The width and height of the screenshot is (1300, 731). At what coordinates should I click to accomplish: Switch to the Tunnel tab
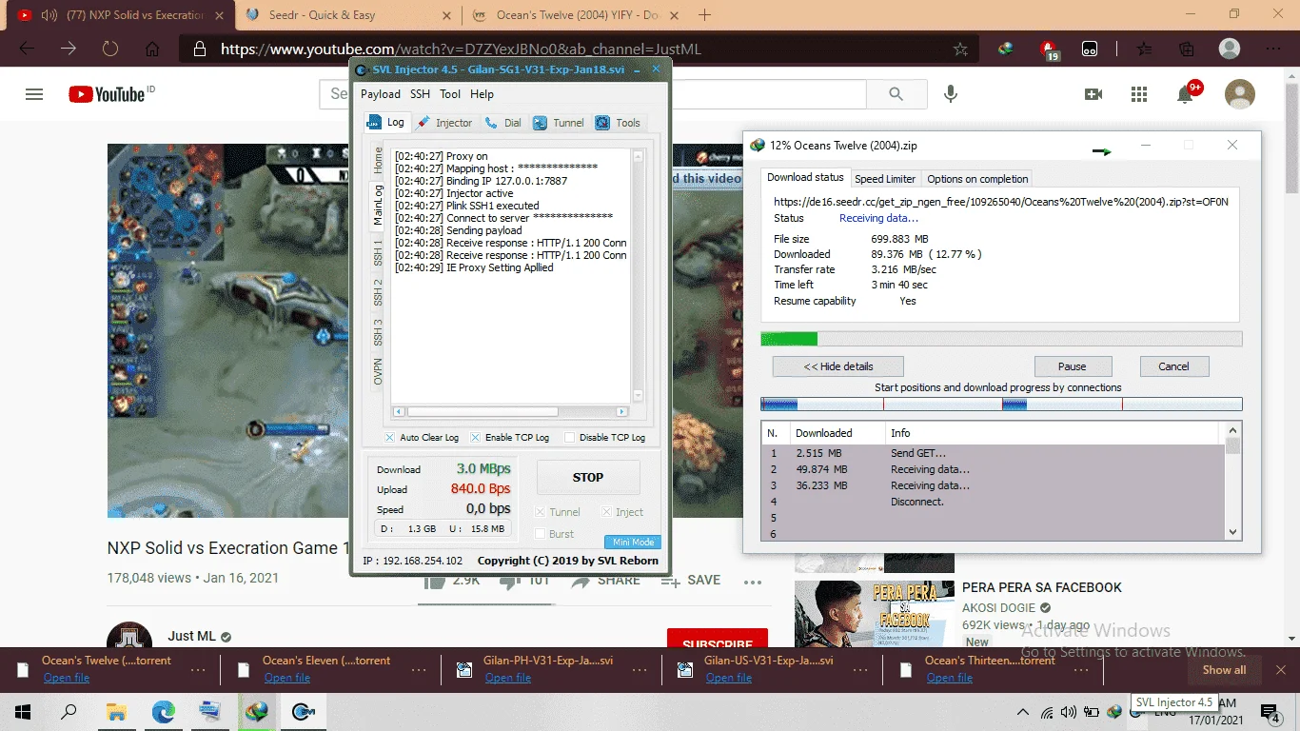tap(559, 123)
